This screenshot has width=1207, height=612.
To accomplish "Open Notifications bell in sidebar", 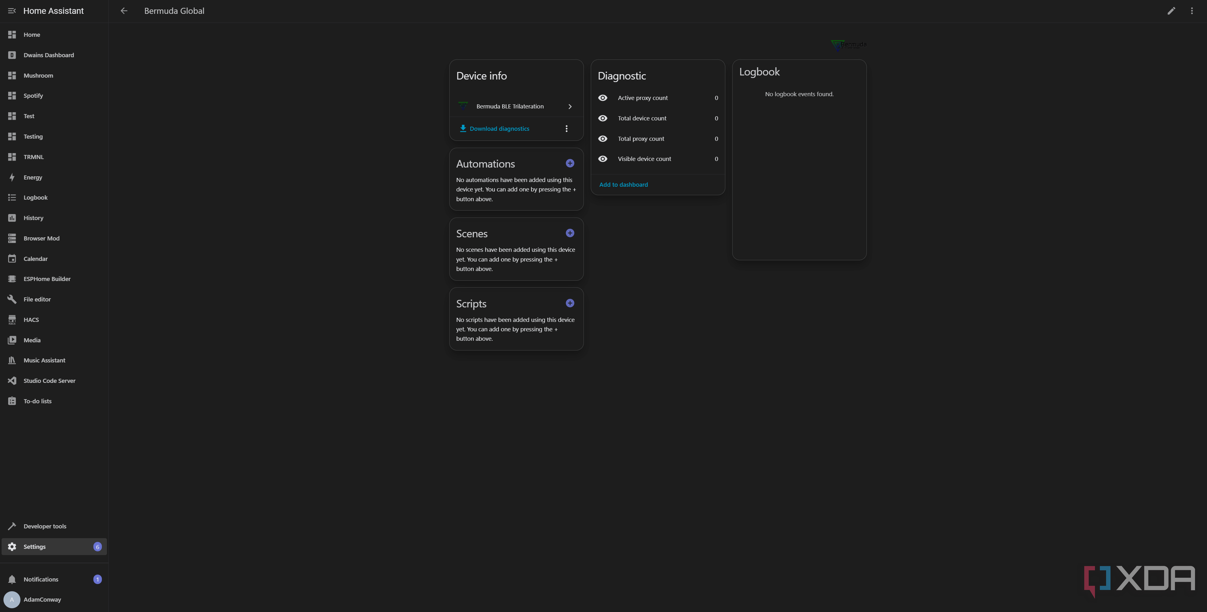I will (12, 579).
